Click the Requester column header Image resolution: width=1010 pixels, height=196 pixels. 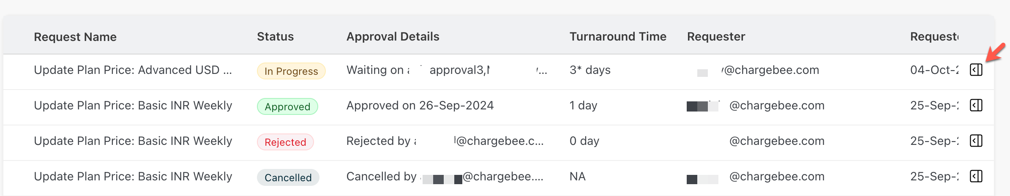tap(716, 37)
